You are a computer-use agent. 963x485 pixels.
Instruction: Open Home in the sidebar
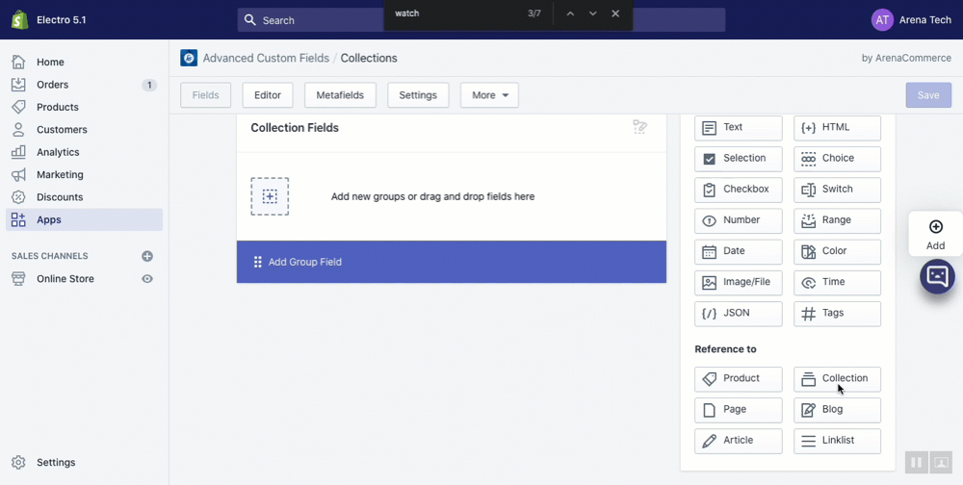[x=84, y=62]
